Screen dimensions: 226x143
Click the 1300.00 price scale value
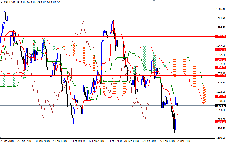coord(220,138)
